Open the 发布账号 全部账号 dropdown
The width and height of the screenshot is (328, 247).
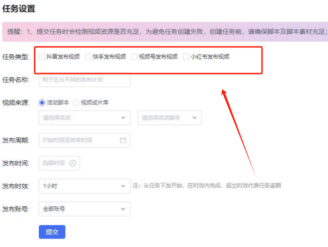pos(85,209)
